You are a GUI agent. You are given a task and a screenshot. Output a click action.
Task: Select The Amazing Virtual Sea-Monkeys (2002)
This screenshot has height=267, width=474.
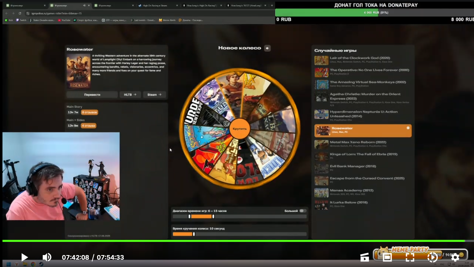(x=363, y=84)
